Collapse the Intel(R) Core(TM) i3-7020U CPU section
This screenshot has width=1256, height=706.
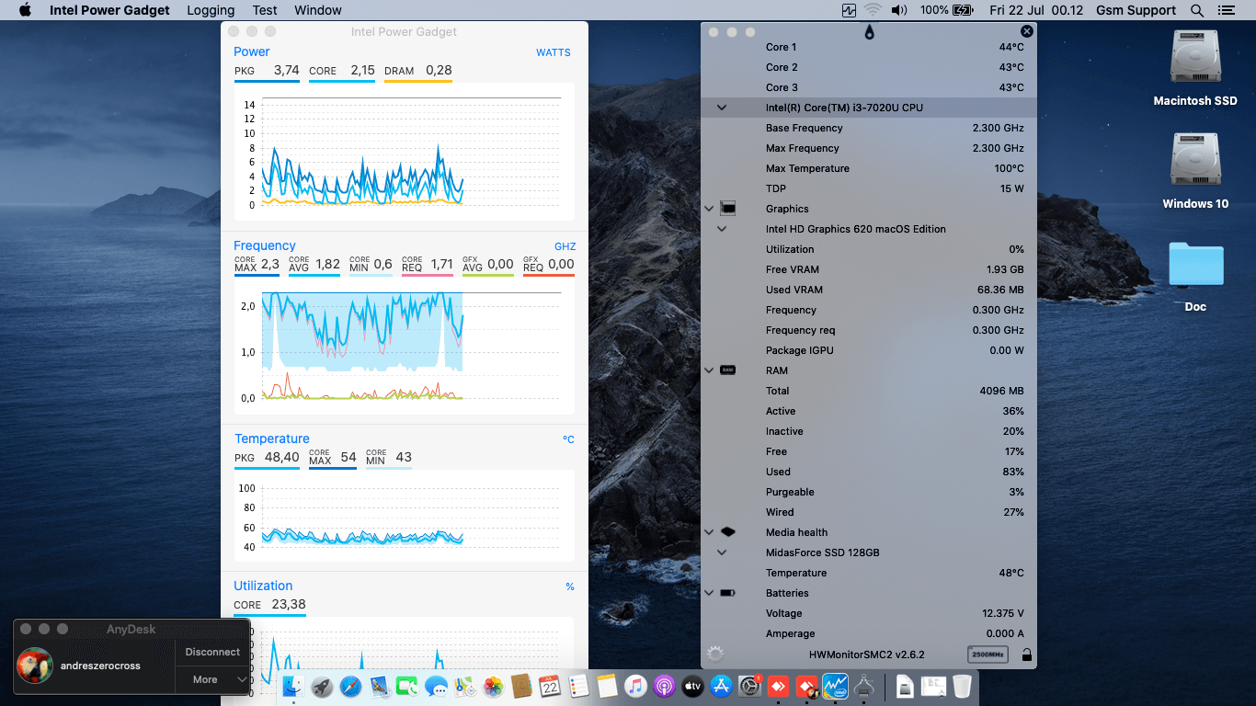[722, 108]
